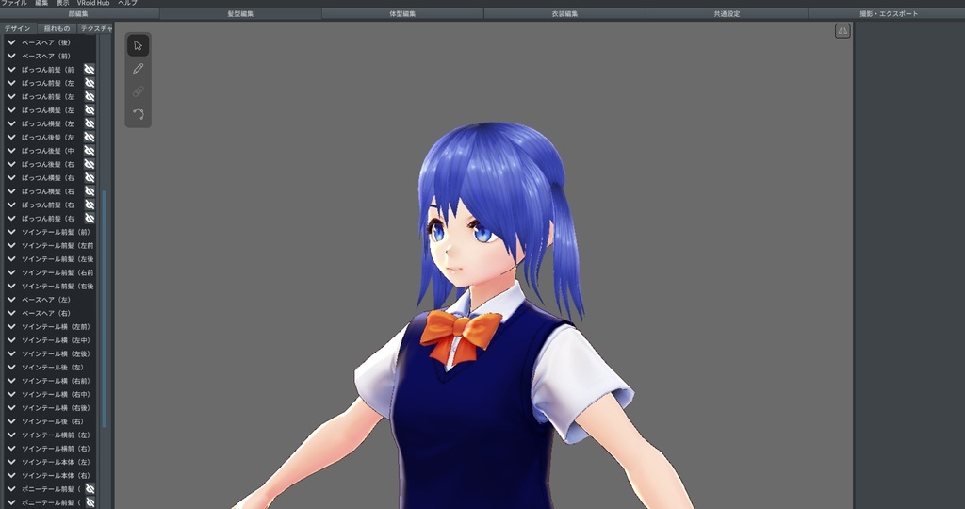Switch to the 衣装編集 tab

coord(565,13)
